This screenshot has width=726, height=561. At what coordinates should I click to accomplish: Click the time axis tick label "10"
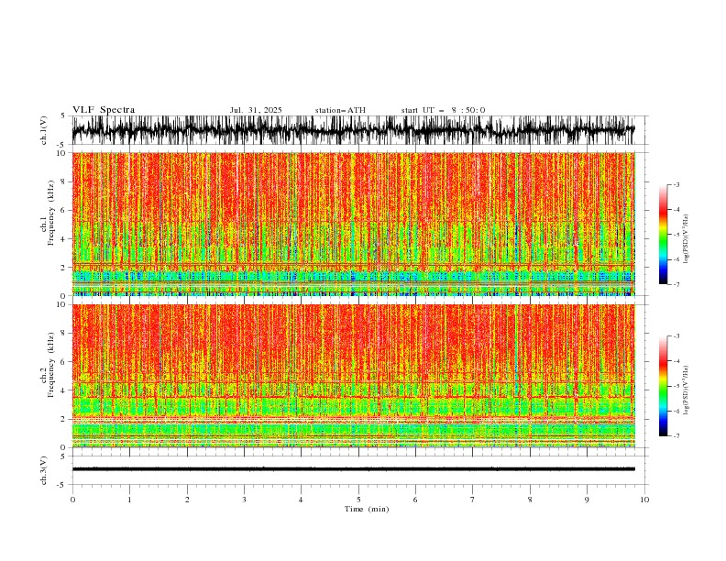pos(644,500)
